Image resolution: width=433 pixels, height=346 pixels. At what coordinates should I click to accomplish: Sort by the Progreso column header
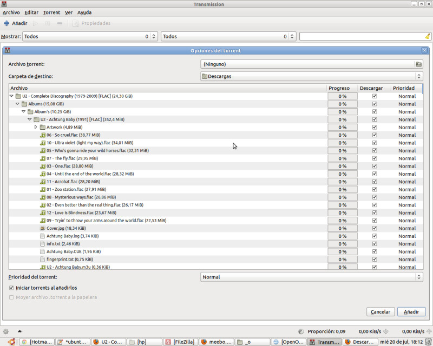point(342,88)
